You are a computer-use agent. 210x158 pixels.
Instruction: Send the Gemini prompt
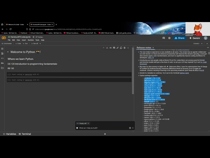133,128
